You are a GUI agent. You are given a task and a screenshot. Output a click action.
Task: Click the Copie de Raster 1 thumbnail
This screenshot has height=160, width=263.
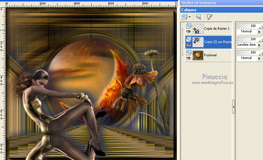point(198,29)
